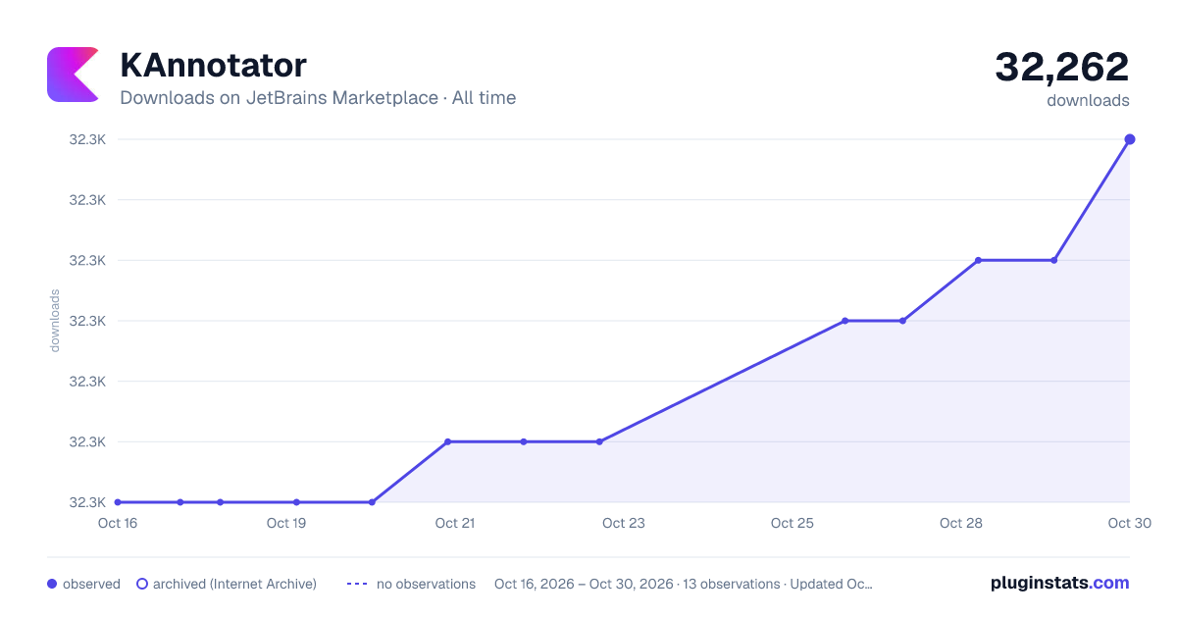The height and width of the screenshot is (618, 1177).
Task: Click the 'Oct 16' x-axis label
Action: pyautogui.click(x=118, y=523)
